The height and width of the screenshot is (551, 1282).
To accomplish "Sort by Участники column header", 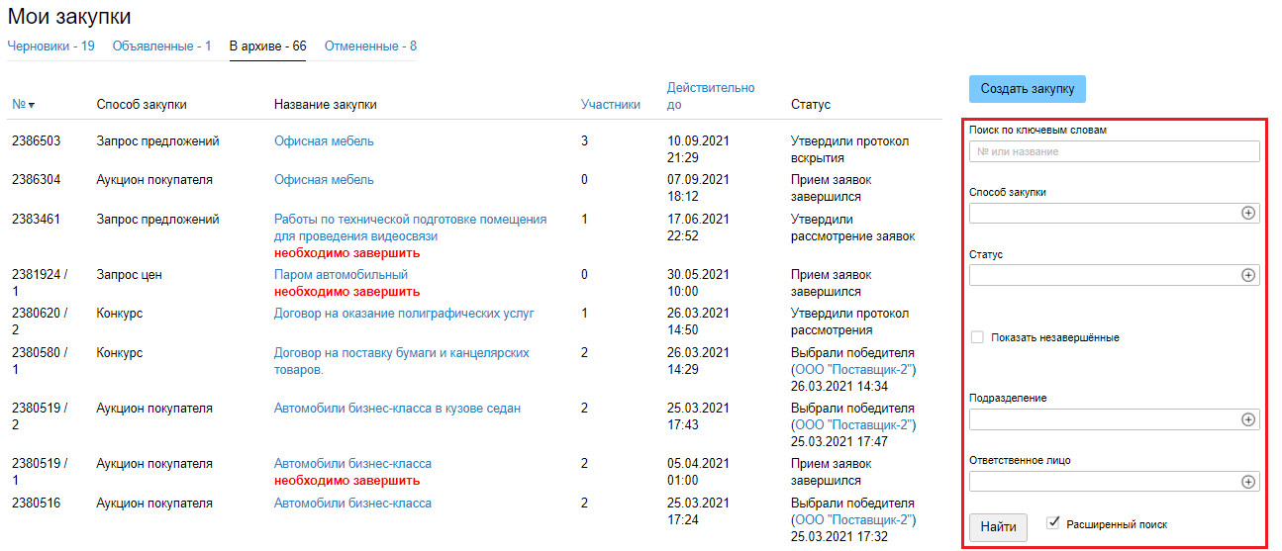I will (x=610, y=105).
